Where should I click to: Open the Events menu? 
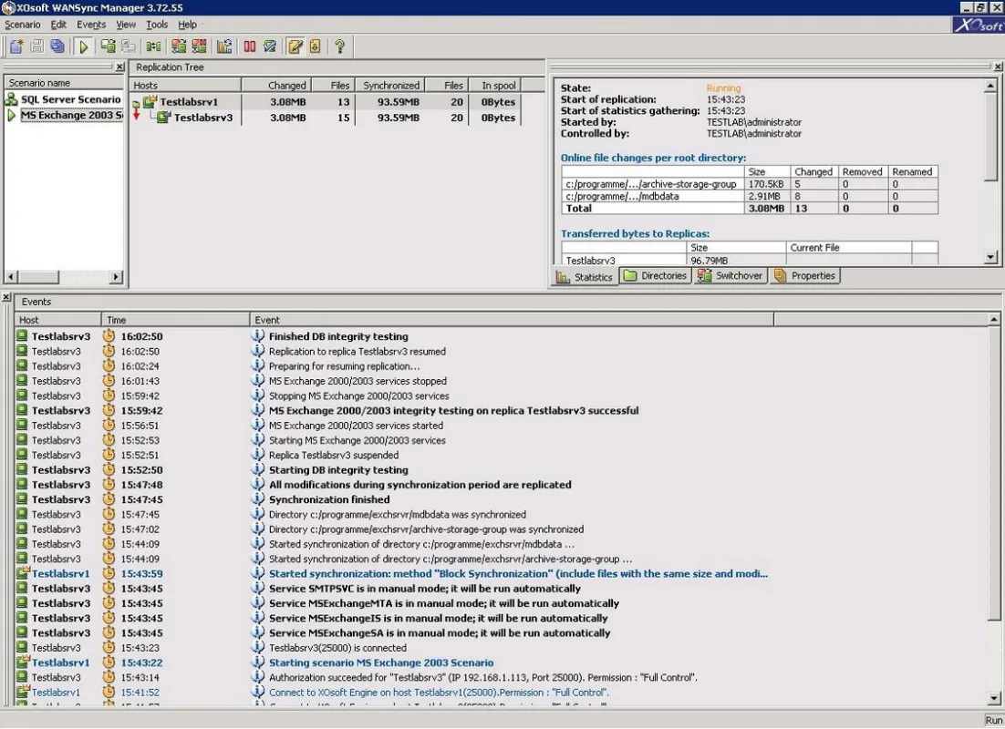(91, 25)
